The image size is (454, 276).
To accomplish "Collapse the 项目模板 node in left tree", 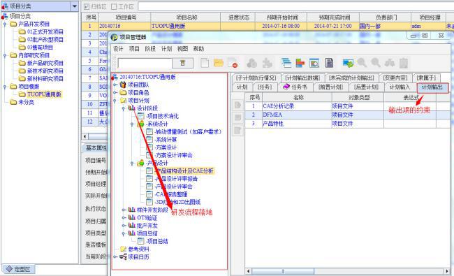I will 5,87.
